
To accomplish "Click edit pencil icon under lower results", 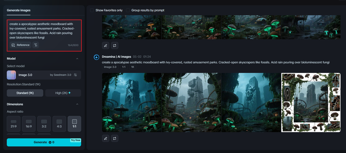I will point(106,138).
